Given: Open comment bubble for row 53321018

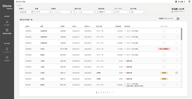Looking at the screenshot, I should pyautogui.click(x=177, y=73).
